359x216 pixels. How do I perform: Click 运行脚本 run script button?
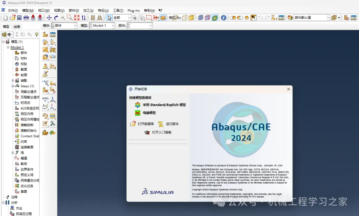click(x=168, y=124)
